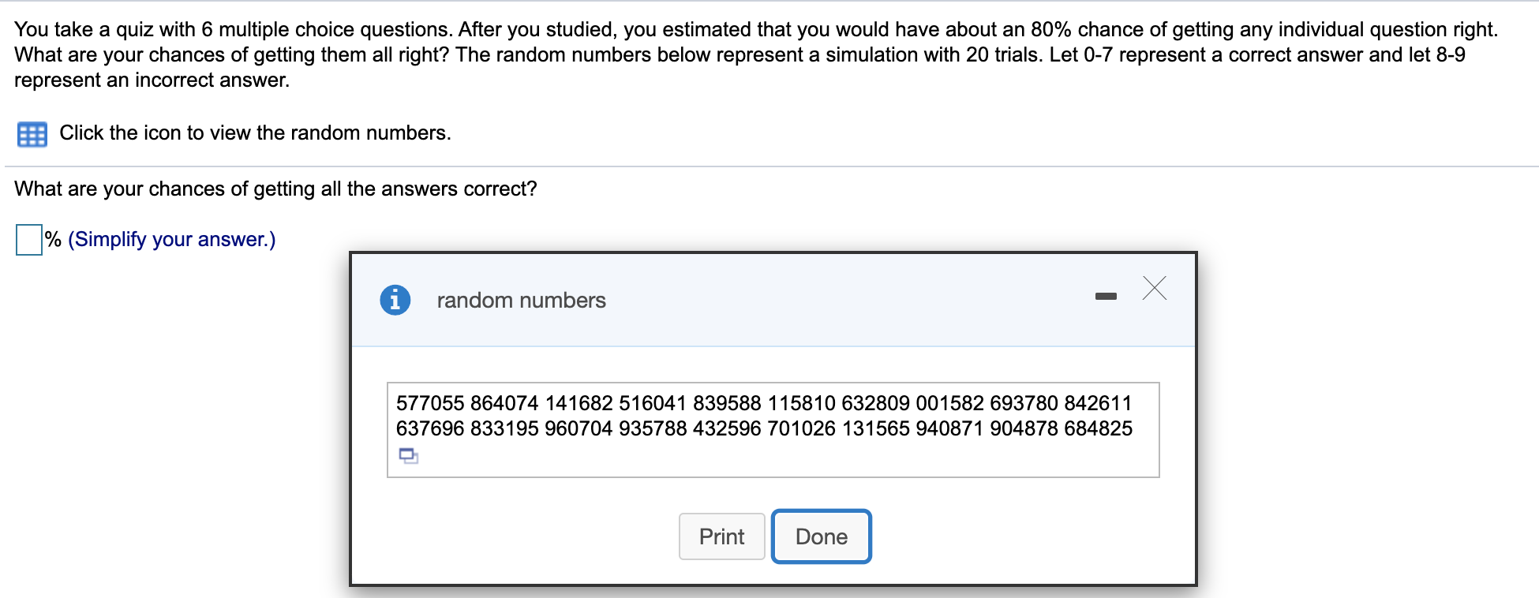This screenshot has height=598, width=1539.
Task: Close the random numbers dialog with X
Action: [1154, 288]
